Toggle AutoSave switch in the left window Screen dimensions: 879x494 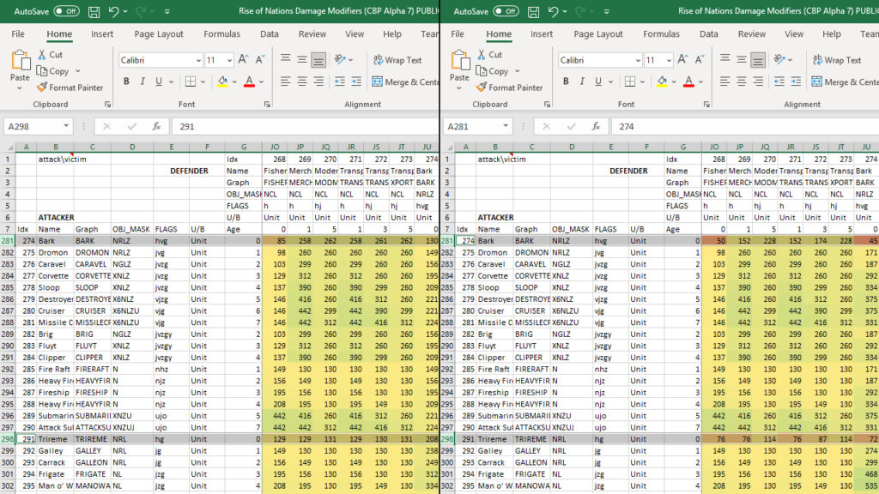pyautogui.click(x=66, y=11)
